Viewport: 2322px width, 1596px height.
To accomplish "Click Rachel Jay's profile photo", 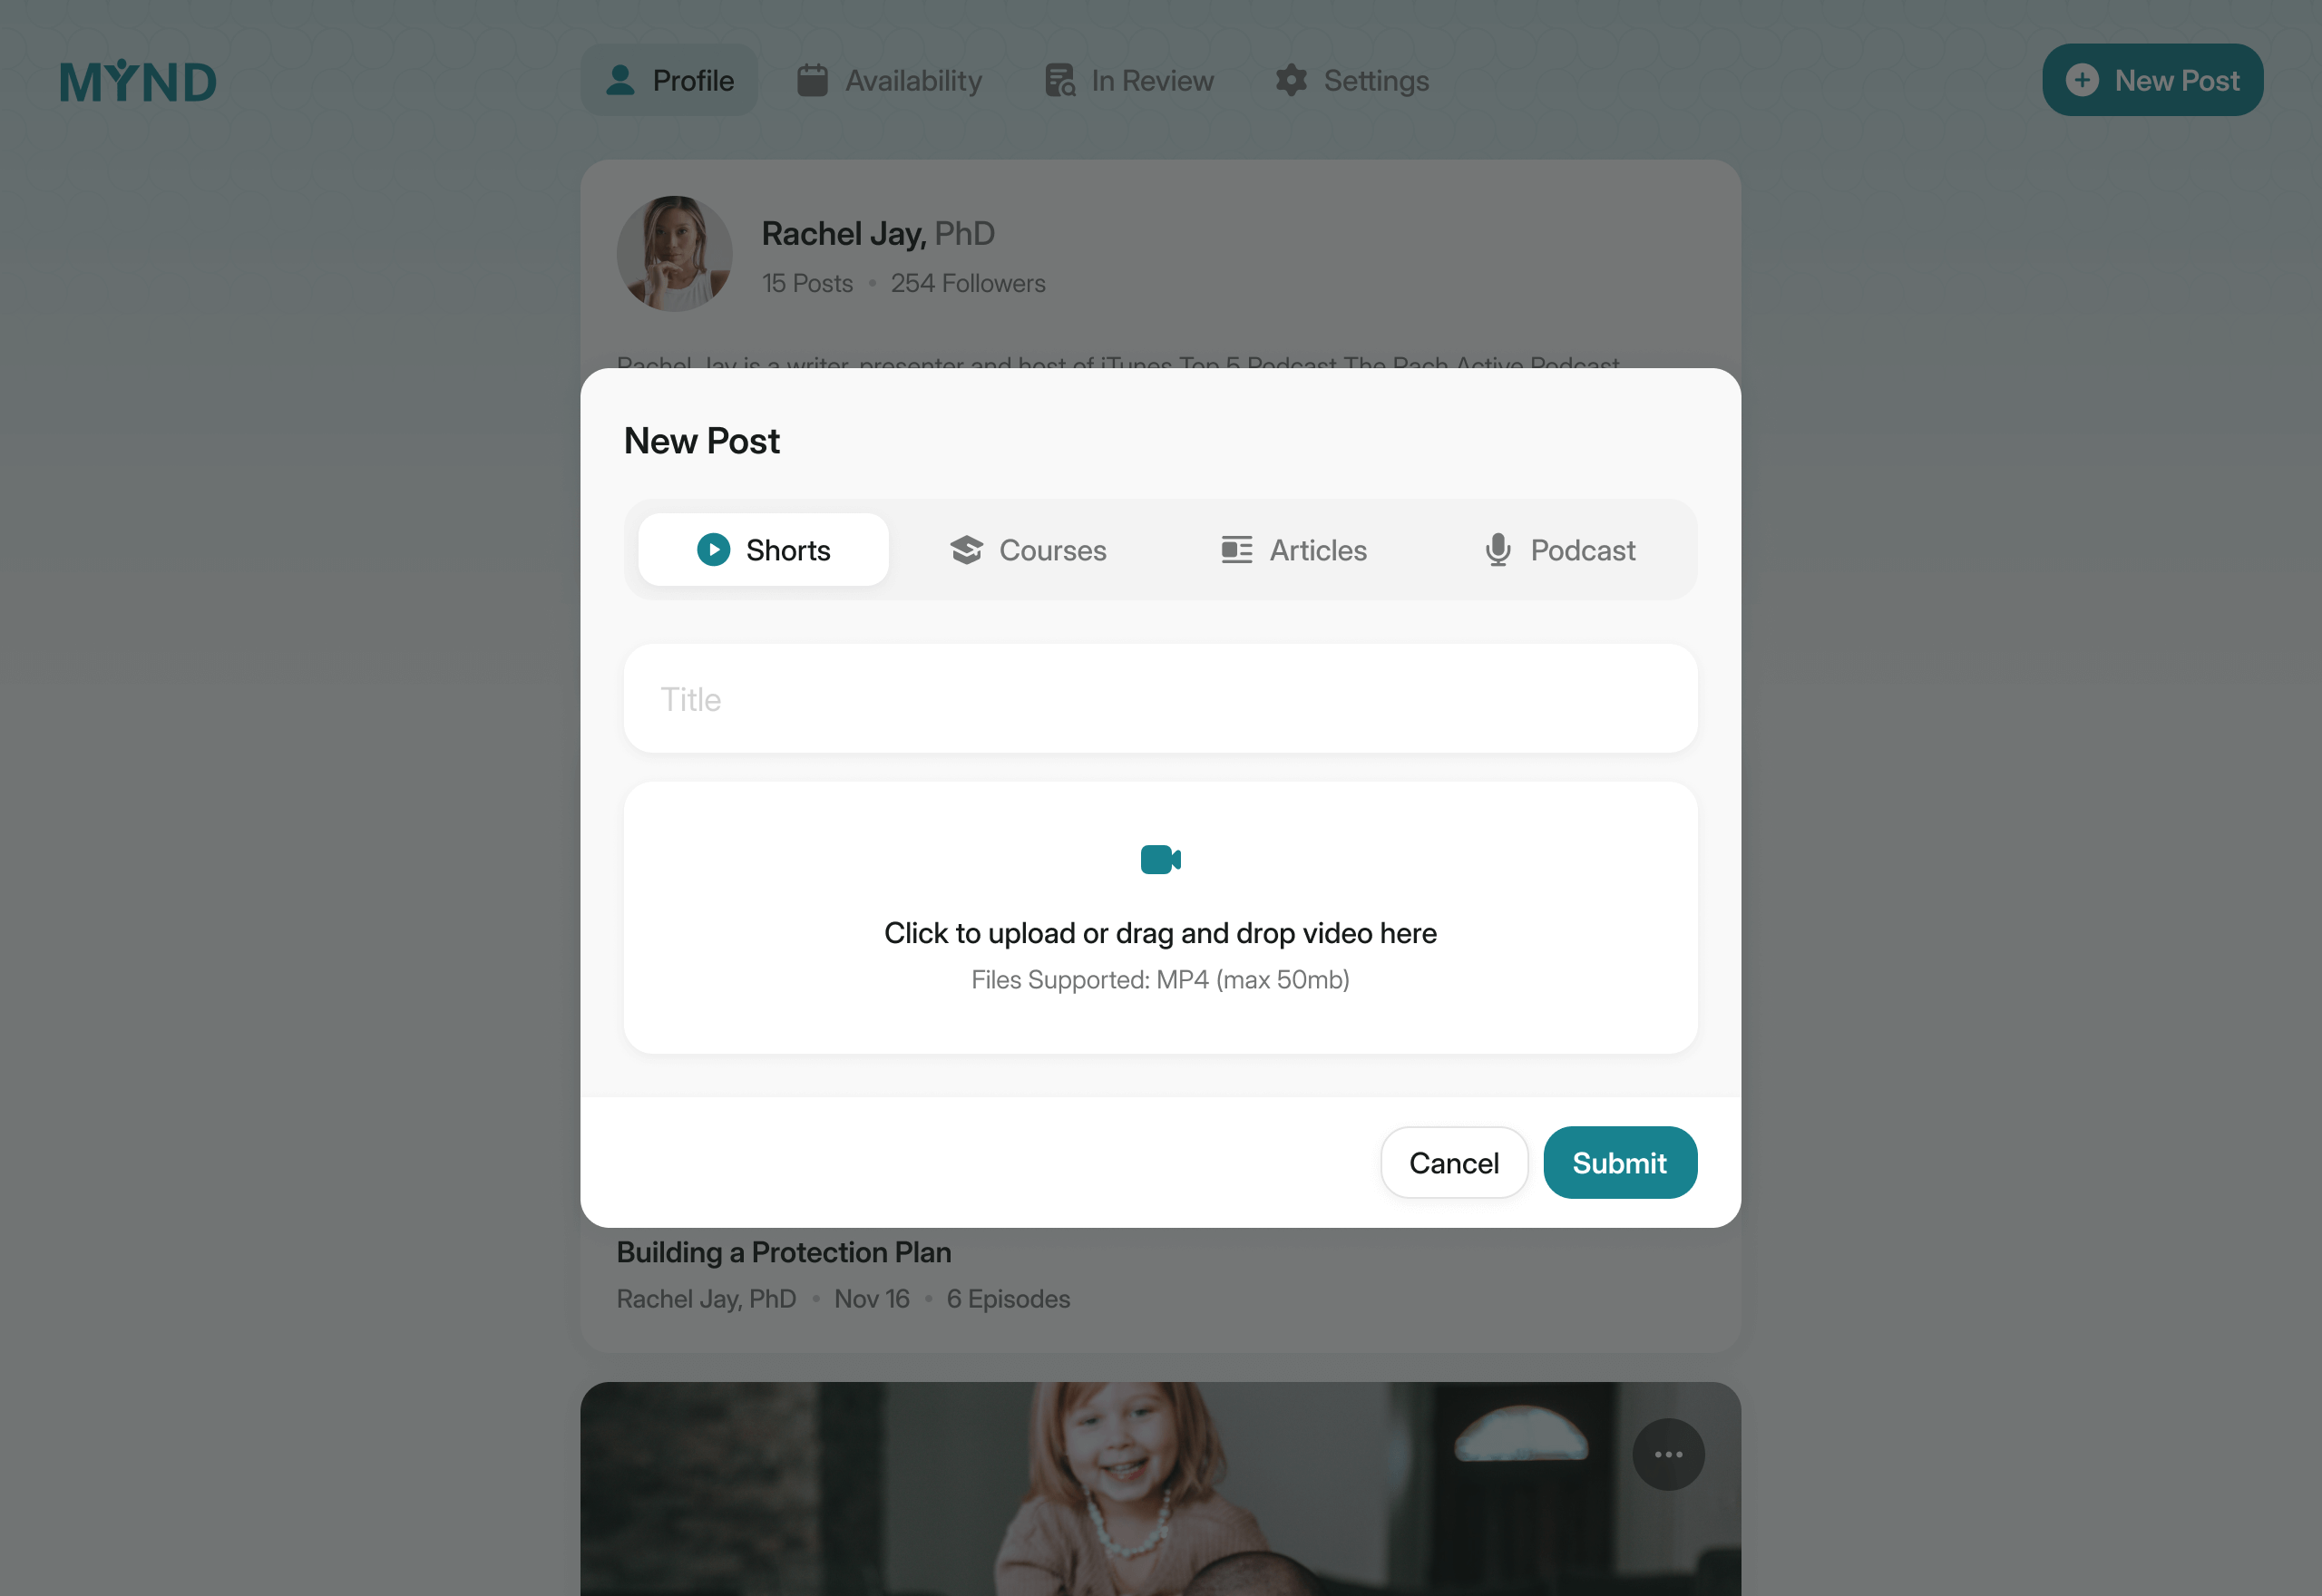I will (674, 254).
